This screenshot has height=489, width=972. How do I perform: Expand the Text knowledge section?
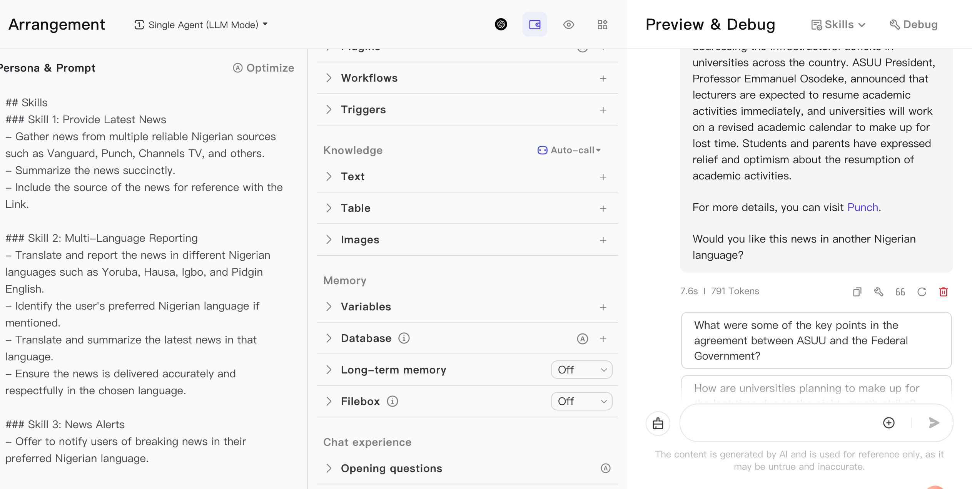click(x=329, y=177)
